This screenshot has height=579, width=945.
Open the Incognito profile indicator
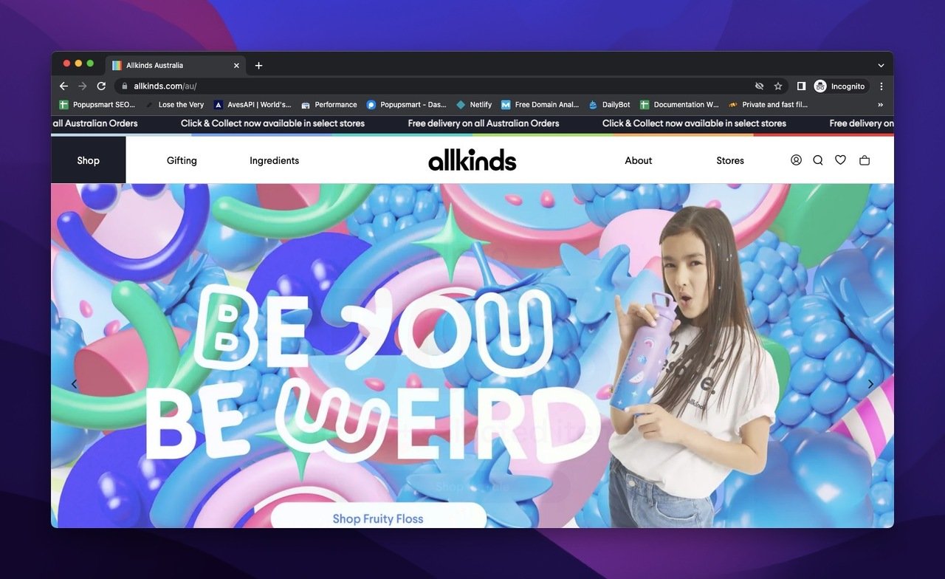click(x=839, y=86)
